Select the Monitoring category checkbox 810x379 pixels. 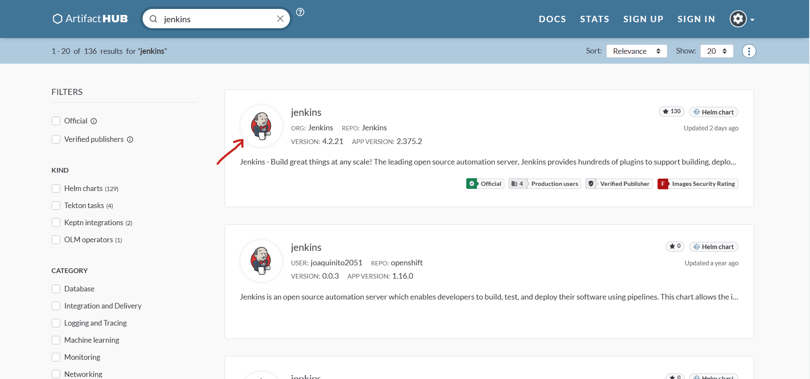coord(56,358)
